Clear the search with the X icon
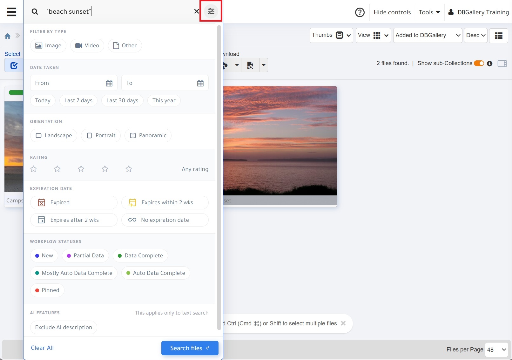The width and height of the screenshot is (512, 360). click(196, 11)
